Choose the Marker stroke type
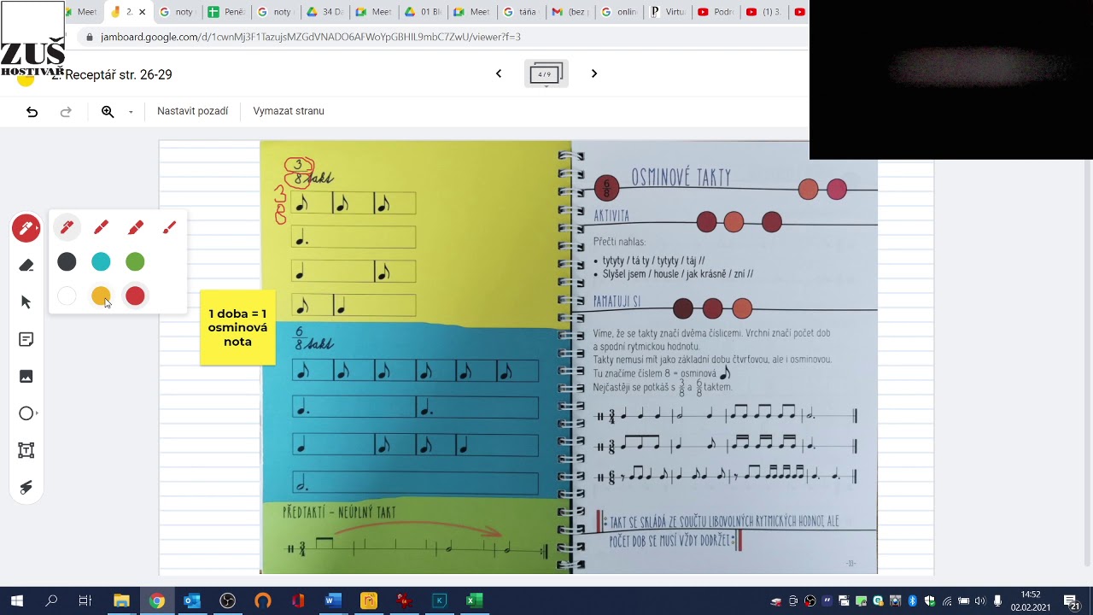The width and height of the screenshot is (1093, 615). click(x=101, y=227)
